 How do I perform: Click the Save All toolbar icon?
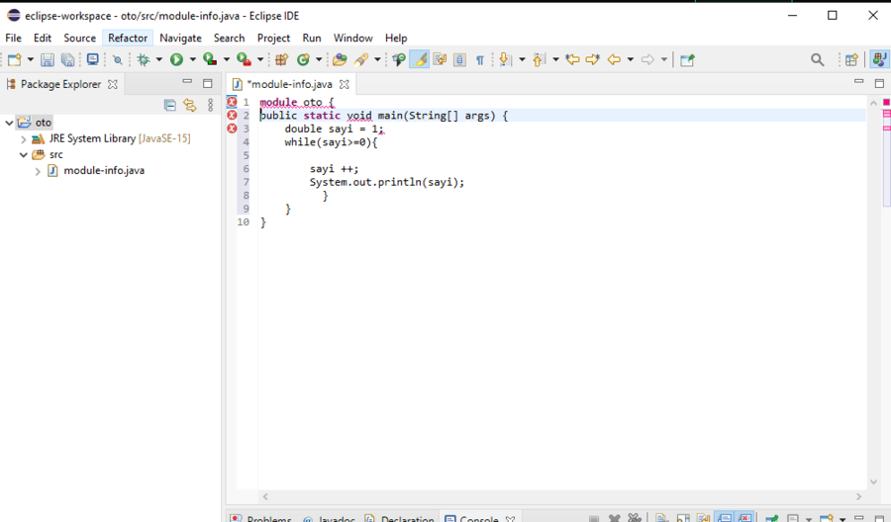67,60
